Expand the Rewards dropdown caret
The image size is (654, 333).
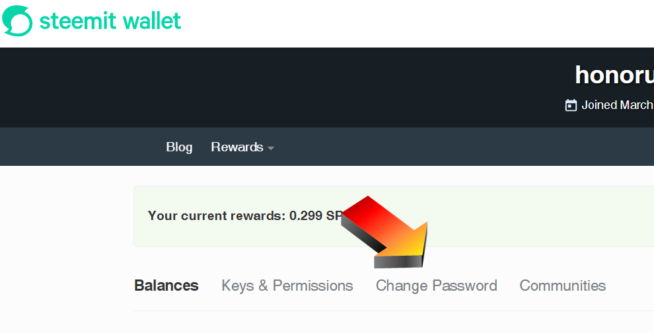[271, 148]
